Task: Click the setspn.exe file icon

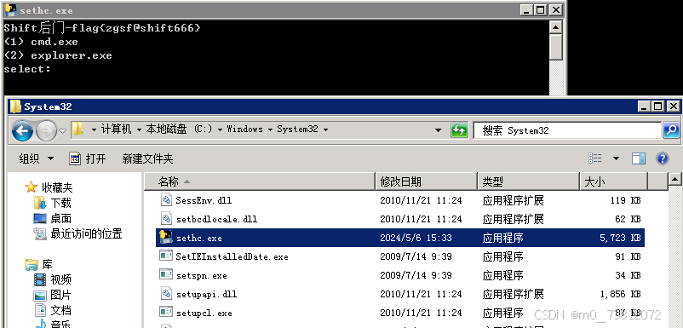Action: click(166, 275)
